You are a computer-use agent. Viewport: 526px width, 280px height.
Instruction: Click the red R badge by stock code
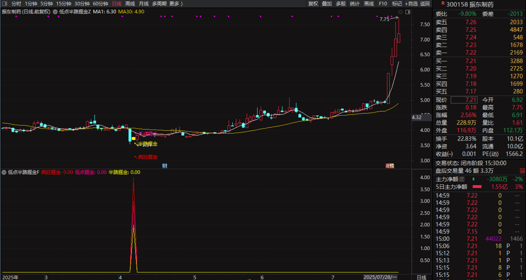[x=443, y=3]
